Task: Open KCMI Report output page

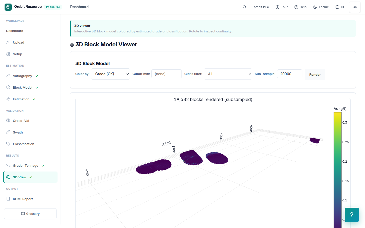Action: tap(30, 199)
